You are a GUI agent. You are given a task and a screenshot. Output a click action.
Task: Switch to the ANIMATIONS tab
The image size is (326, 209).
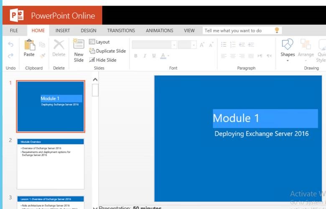tap(160, 31)
